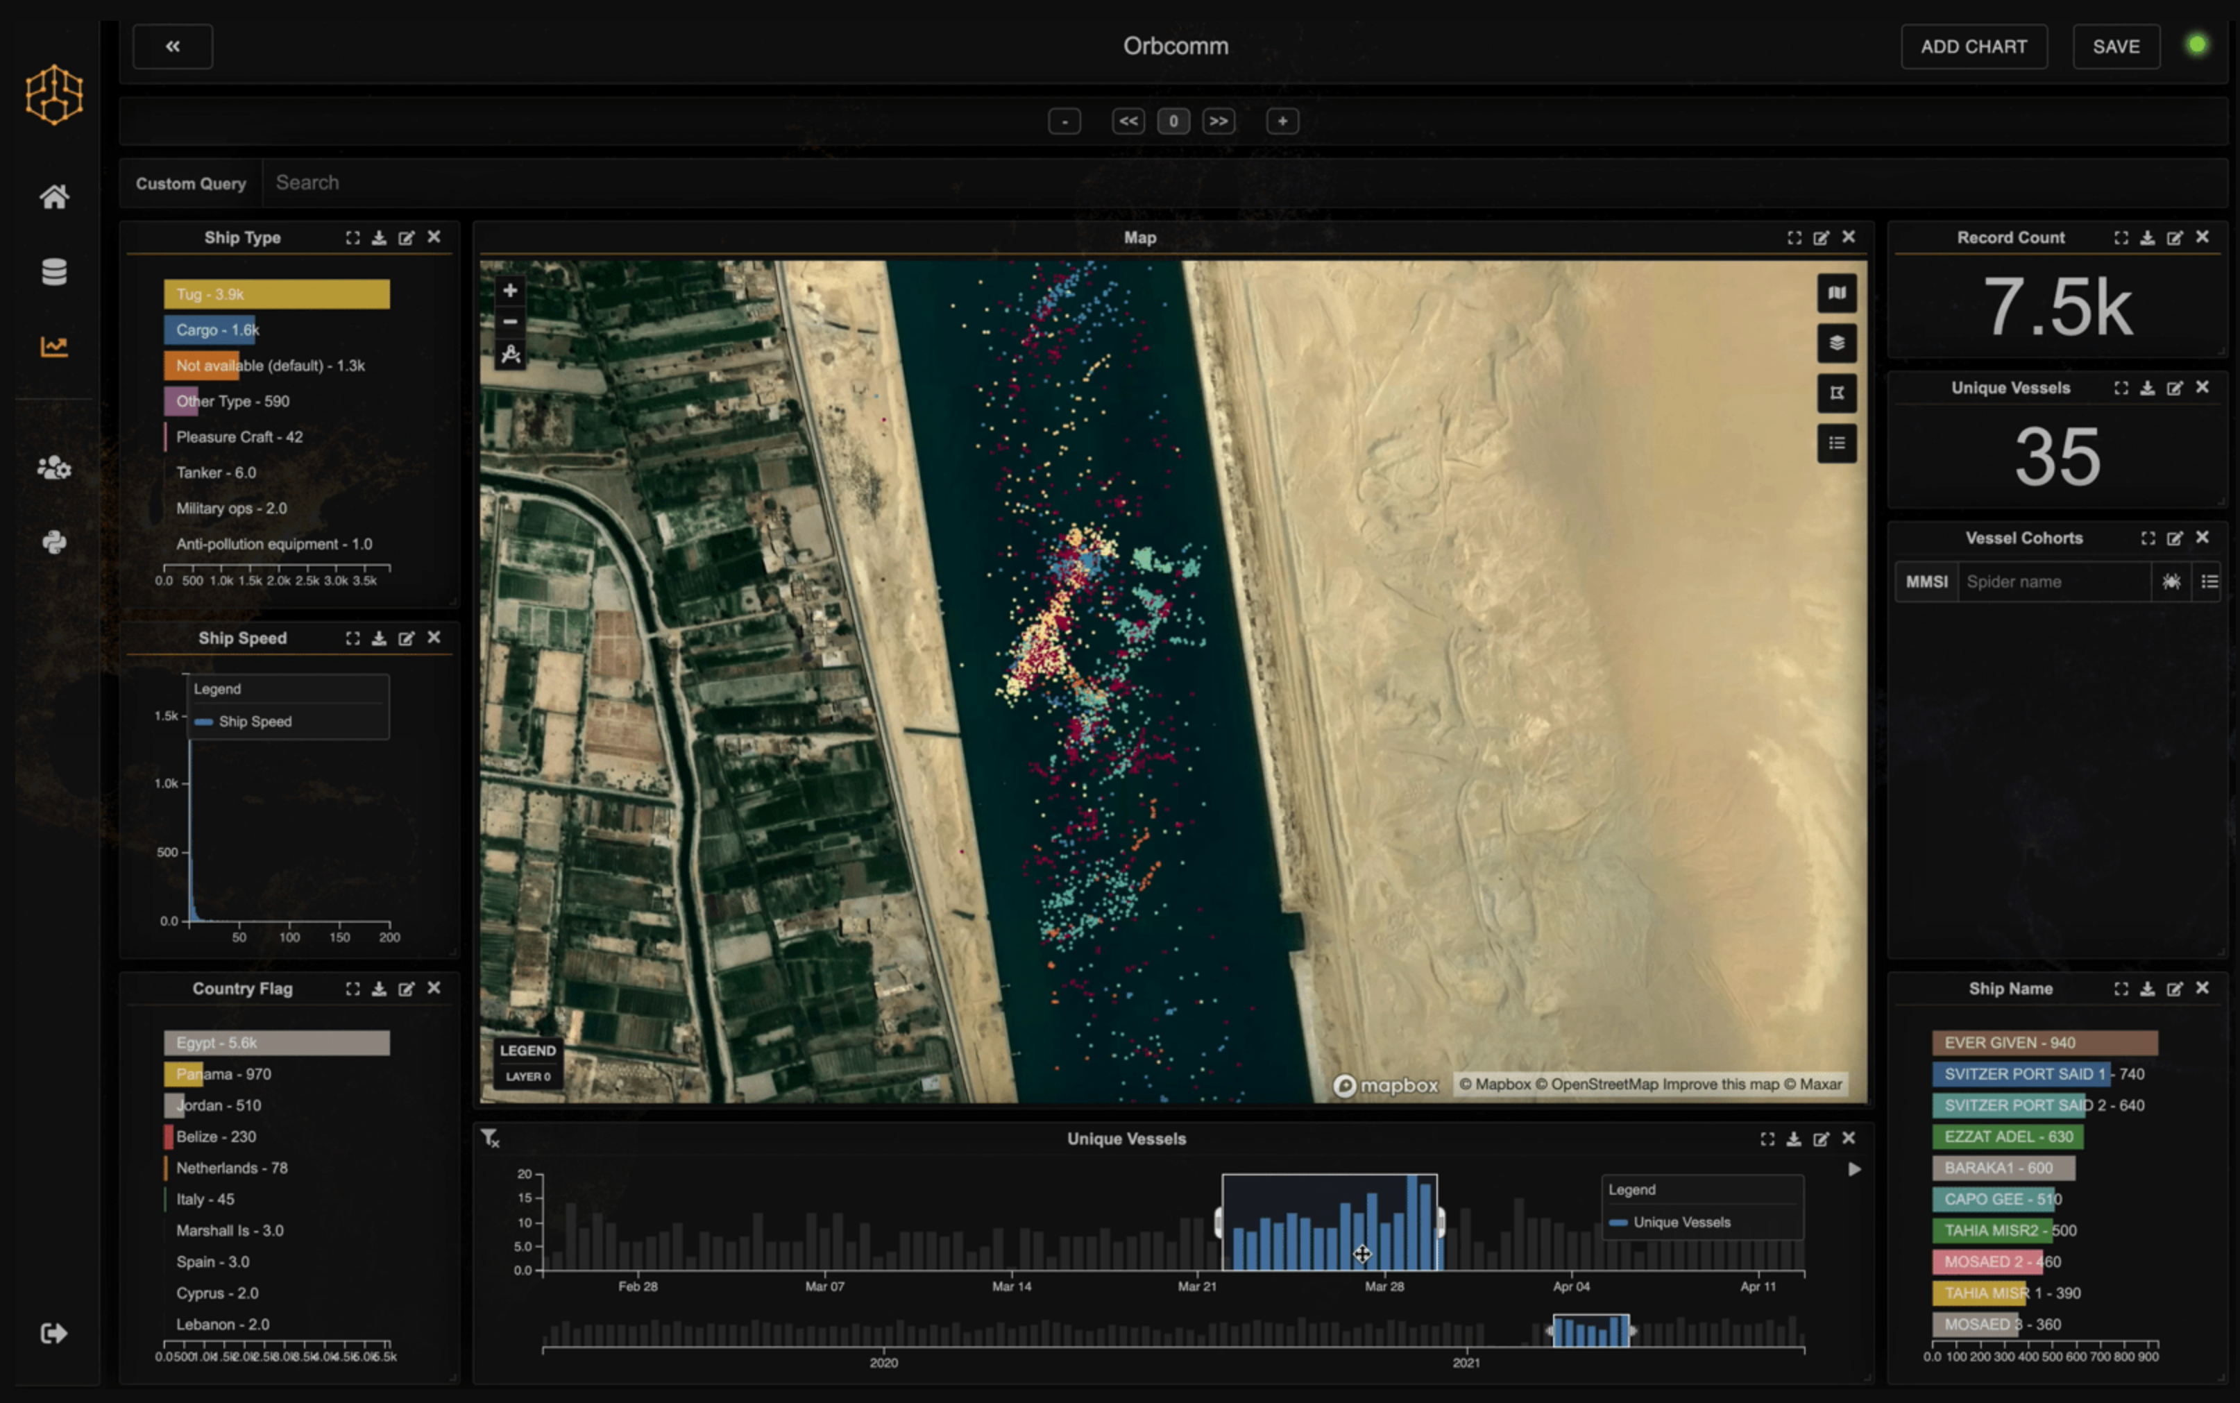This screenshot has height=1403, width=2240.
Task: Click the hexagon app logo
Action: pos(54,94)
